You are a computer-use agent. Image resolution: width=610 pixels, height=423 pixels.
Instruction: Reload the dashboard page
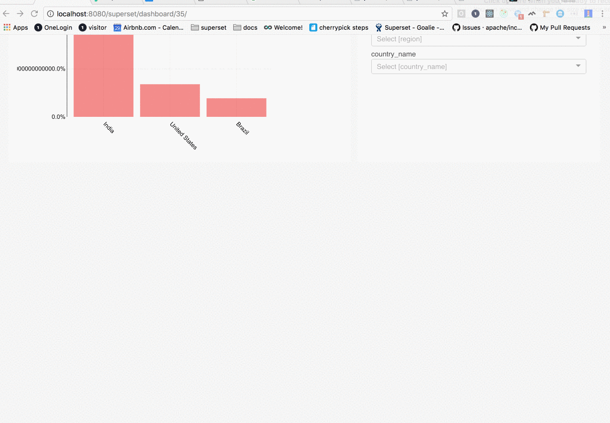pos(34,14)
